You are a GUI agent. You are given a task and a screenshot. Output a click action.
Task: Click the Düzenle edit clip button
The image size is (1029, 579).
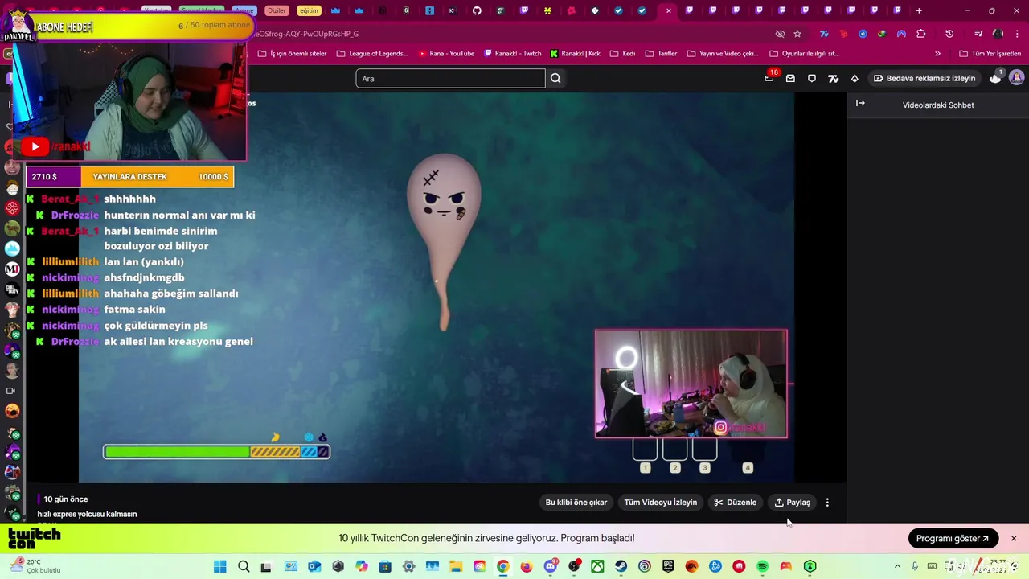[x=736, y=503]
